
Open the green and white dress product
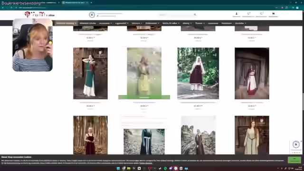click(90, 73)
